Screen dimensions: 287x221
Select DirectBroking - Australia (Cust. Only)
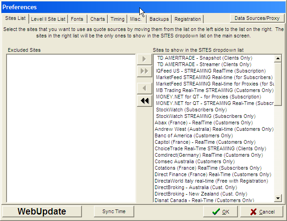pos(213,188)
